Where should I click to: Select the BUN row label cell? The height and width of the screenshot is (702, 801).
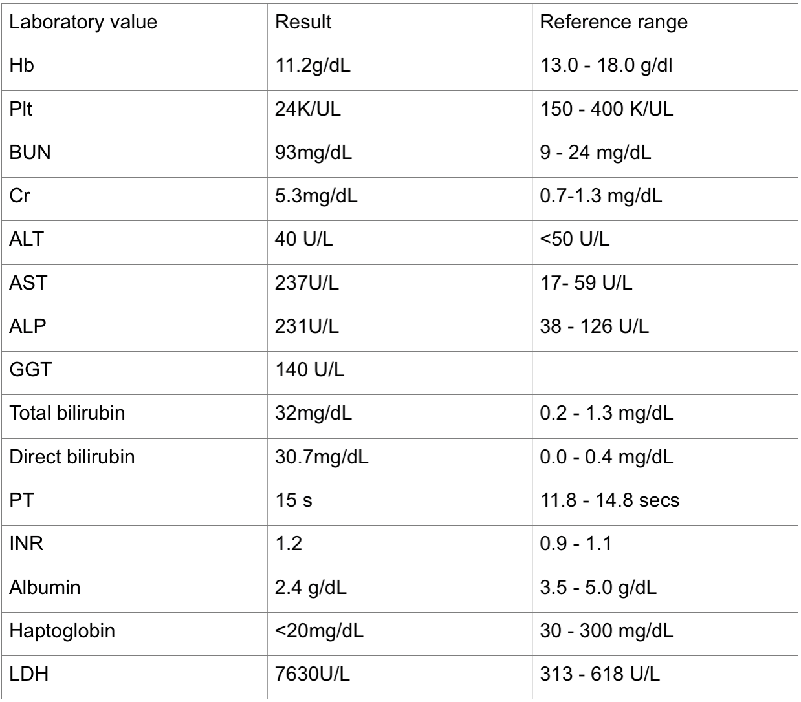pyautogui.click(x=30, y=153)
